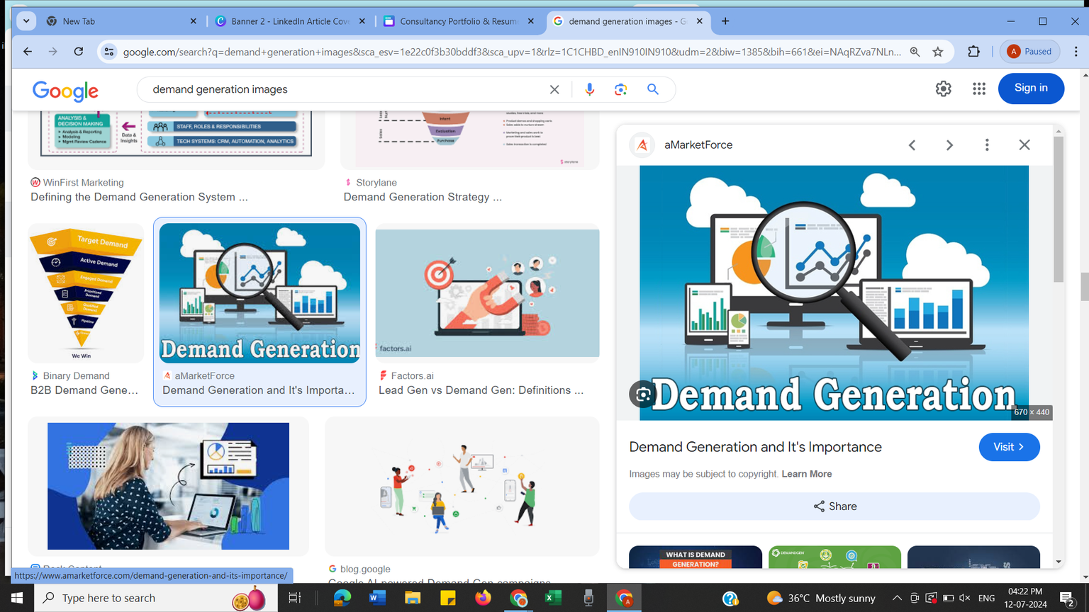Open weather widget showing 36°C
The width and height of the screenshot is (1089, 612).
point(821,599)
